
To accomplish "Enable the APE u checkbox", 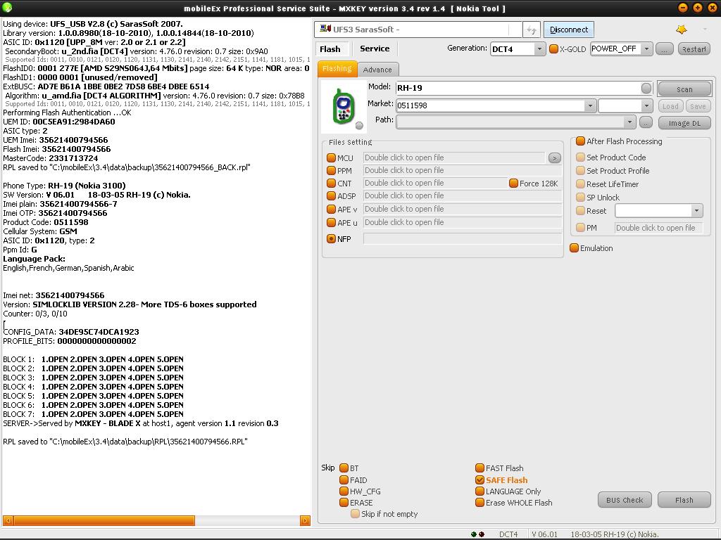I will 331,222.
